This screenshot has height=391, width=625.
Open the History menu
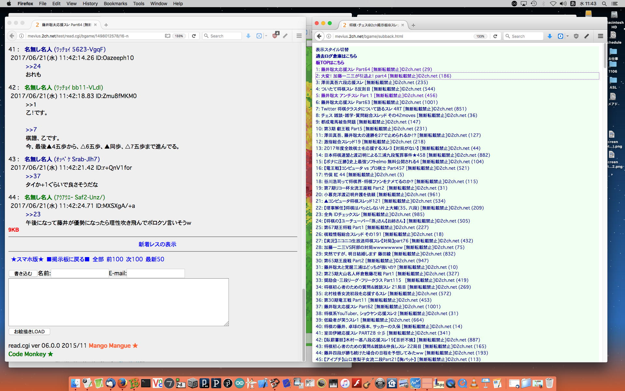coord(90,4)
